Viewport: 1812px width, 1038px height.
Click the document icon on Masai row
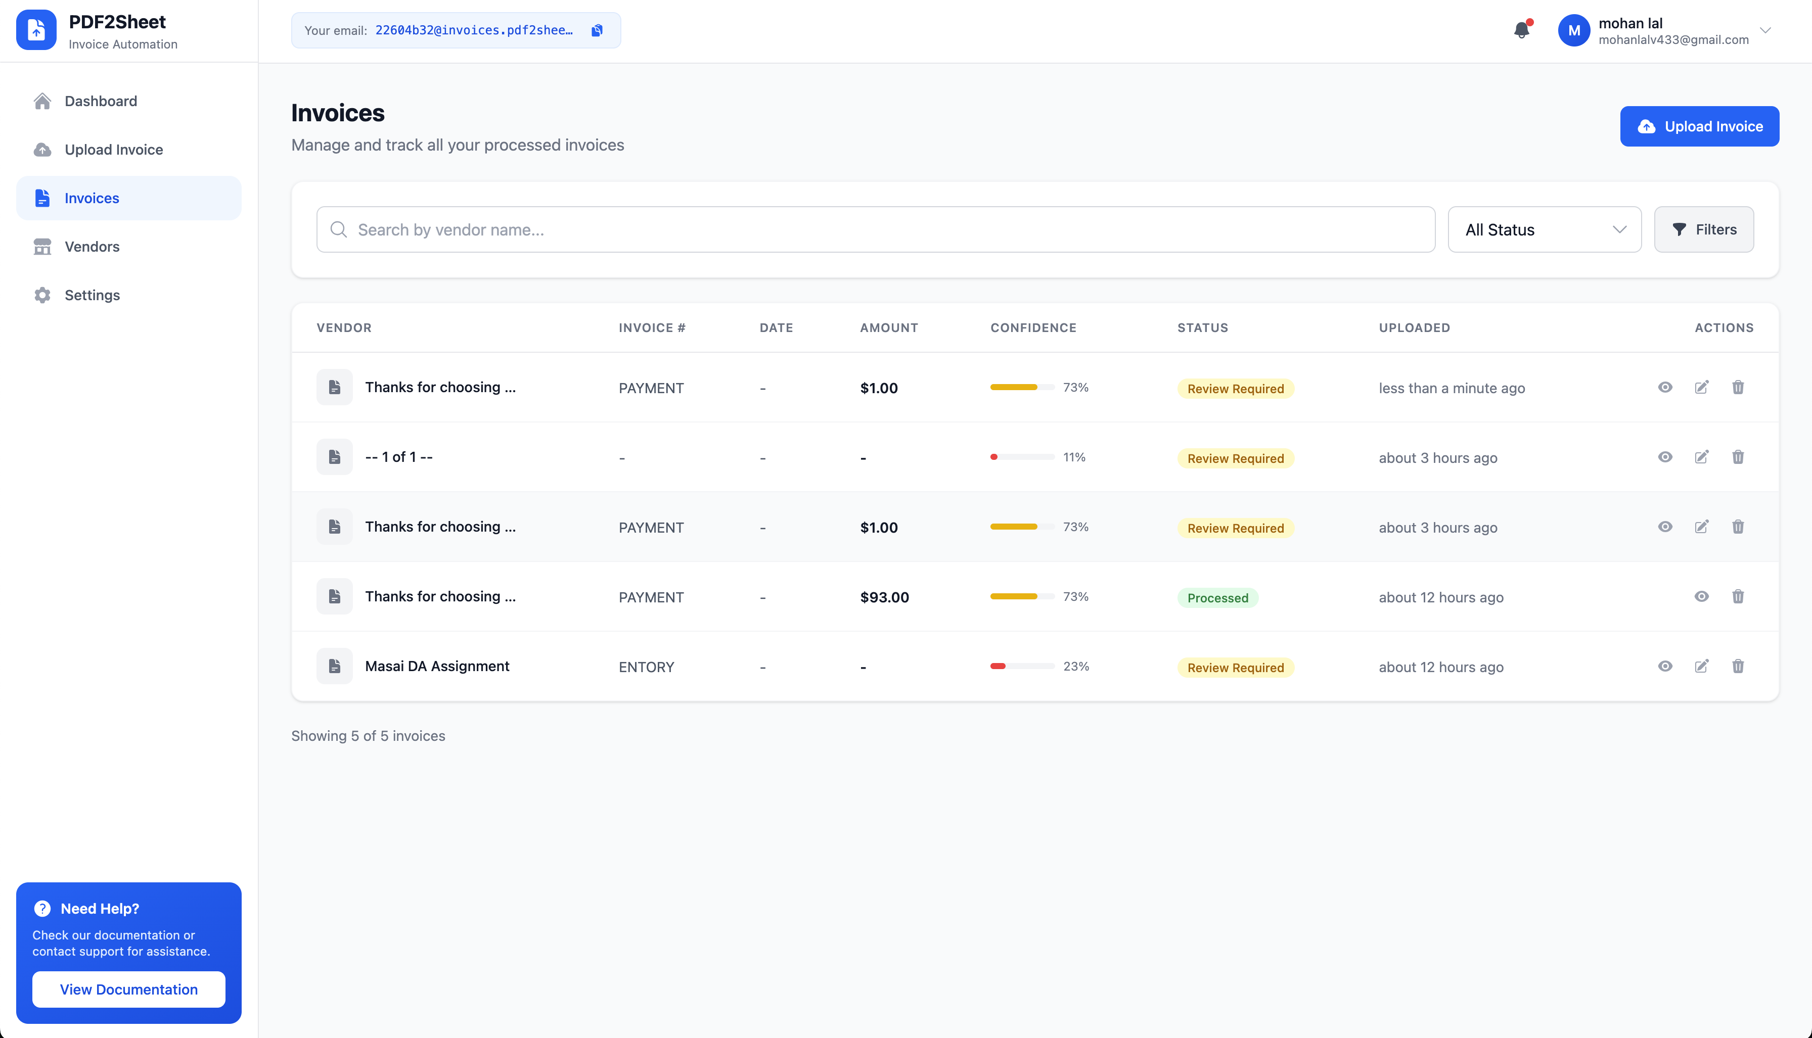(335, 666)
